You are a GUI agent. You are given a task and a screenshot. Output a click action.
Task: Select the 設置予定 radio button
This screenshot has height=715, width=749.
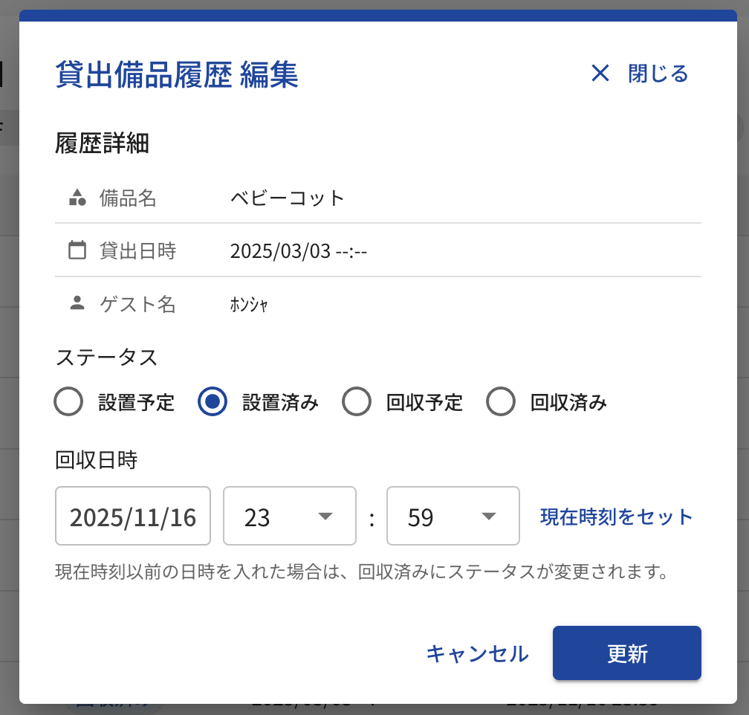point(68,403)
